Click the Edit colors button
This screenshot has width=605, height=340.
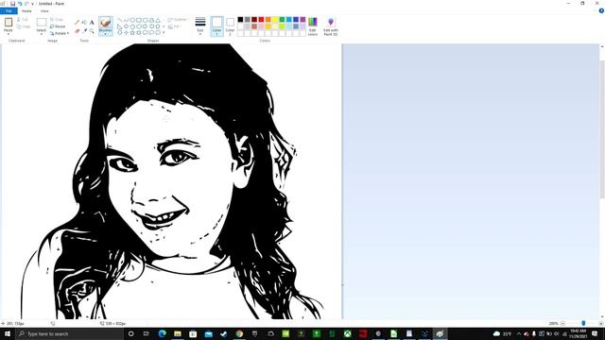click(313, 26)
